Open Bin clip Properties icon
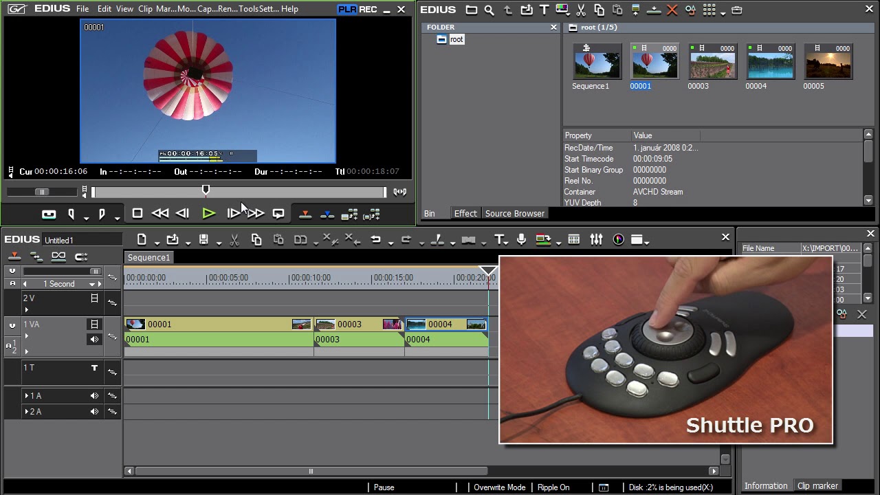Viewport: 880px width, 495px height. tap(690, 10)
